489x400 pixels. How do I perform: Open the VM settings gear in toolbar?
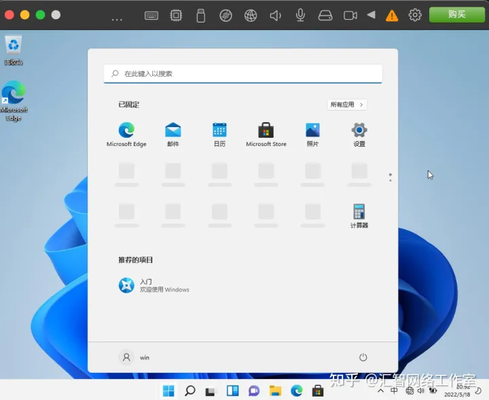click(x=415, y=15)
